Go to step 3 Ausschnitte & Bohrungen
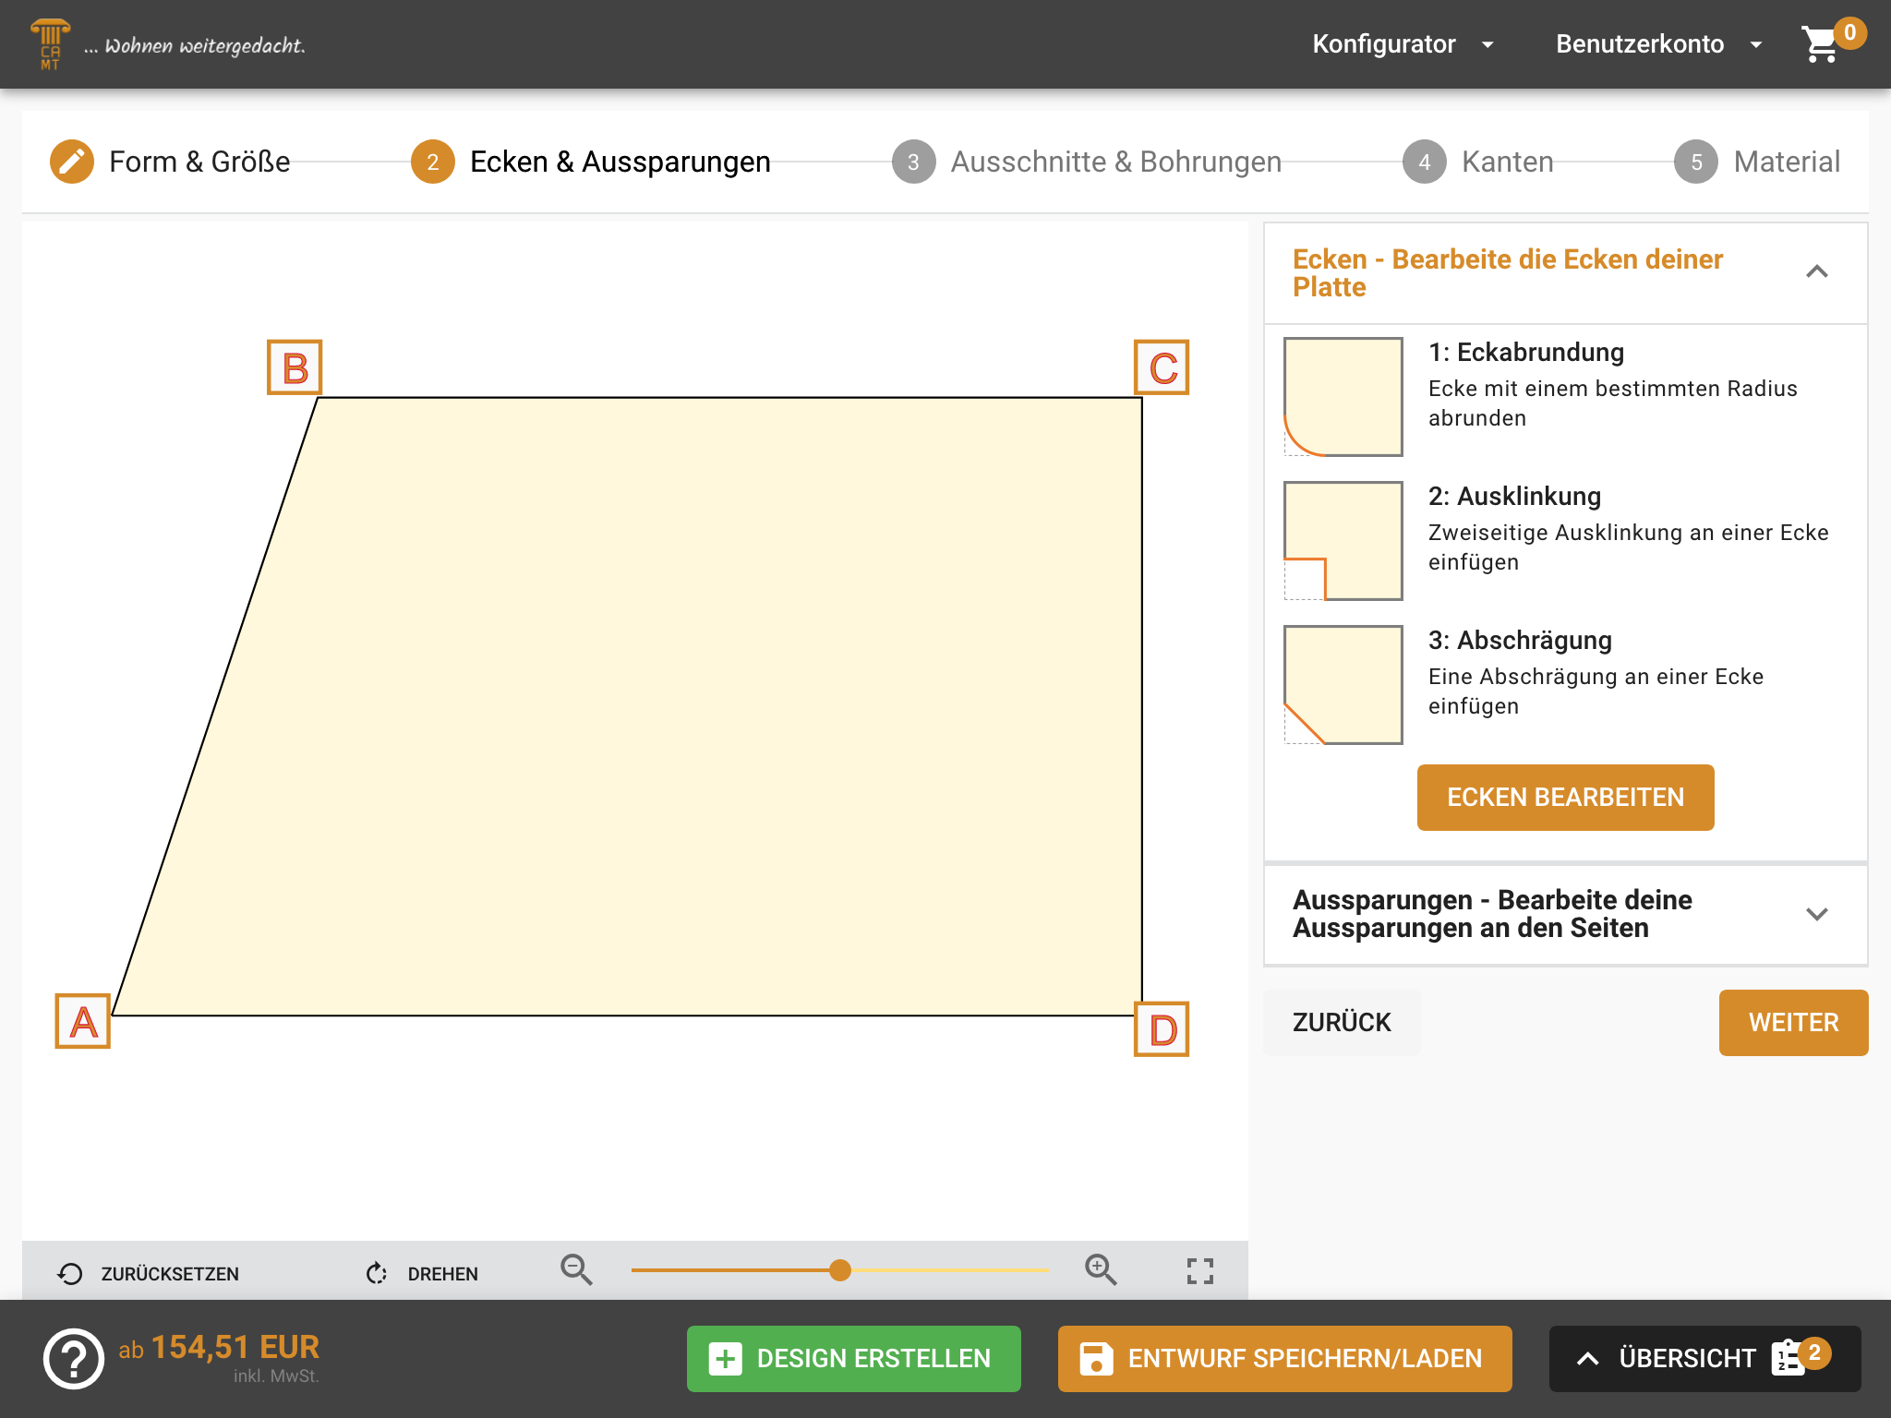 click(1087, 162)
